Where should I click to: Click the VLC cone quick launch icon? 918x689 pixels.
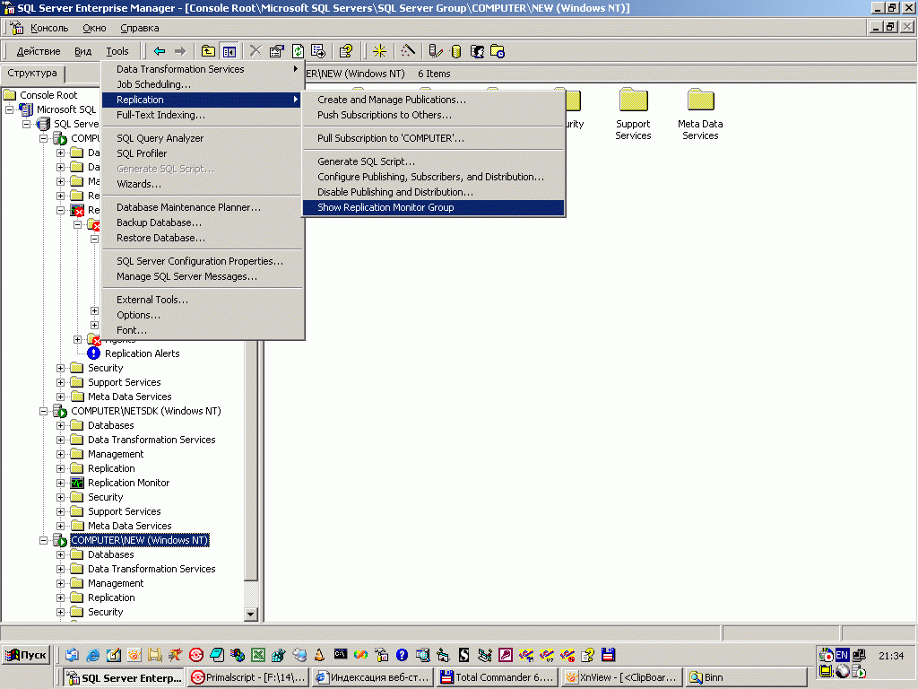[x=319, y=655]
